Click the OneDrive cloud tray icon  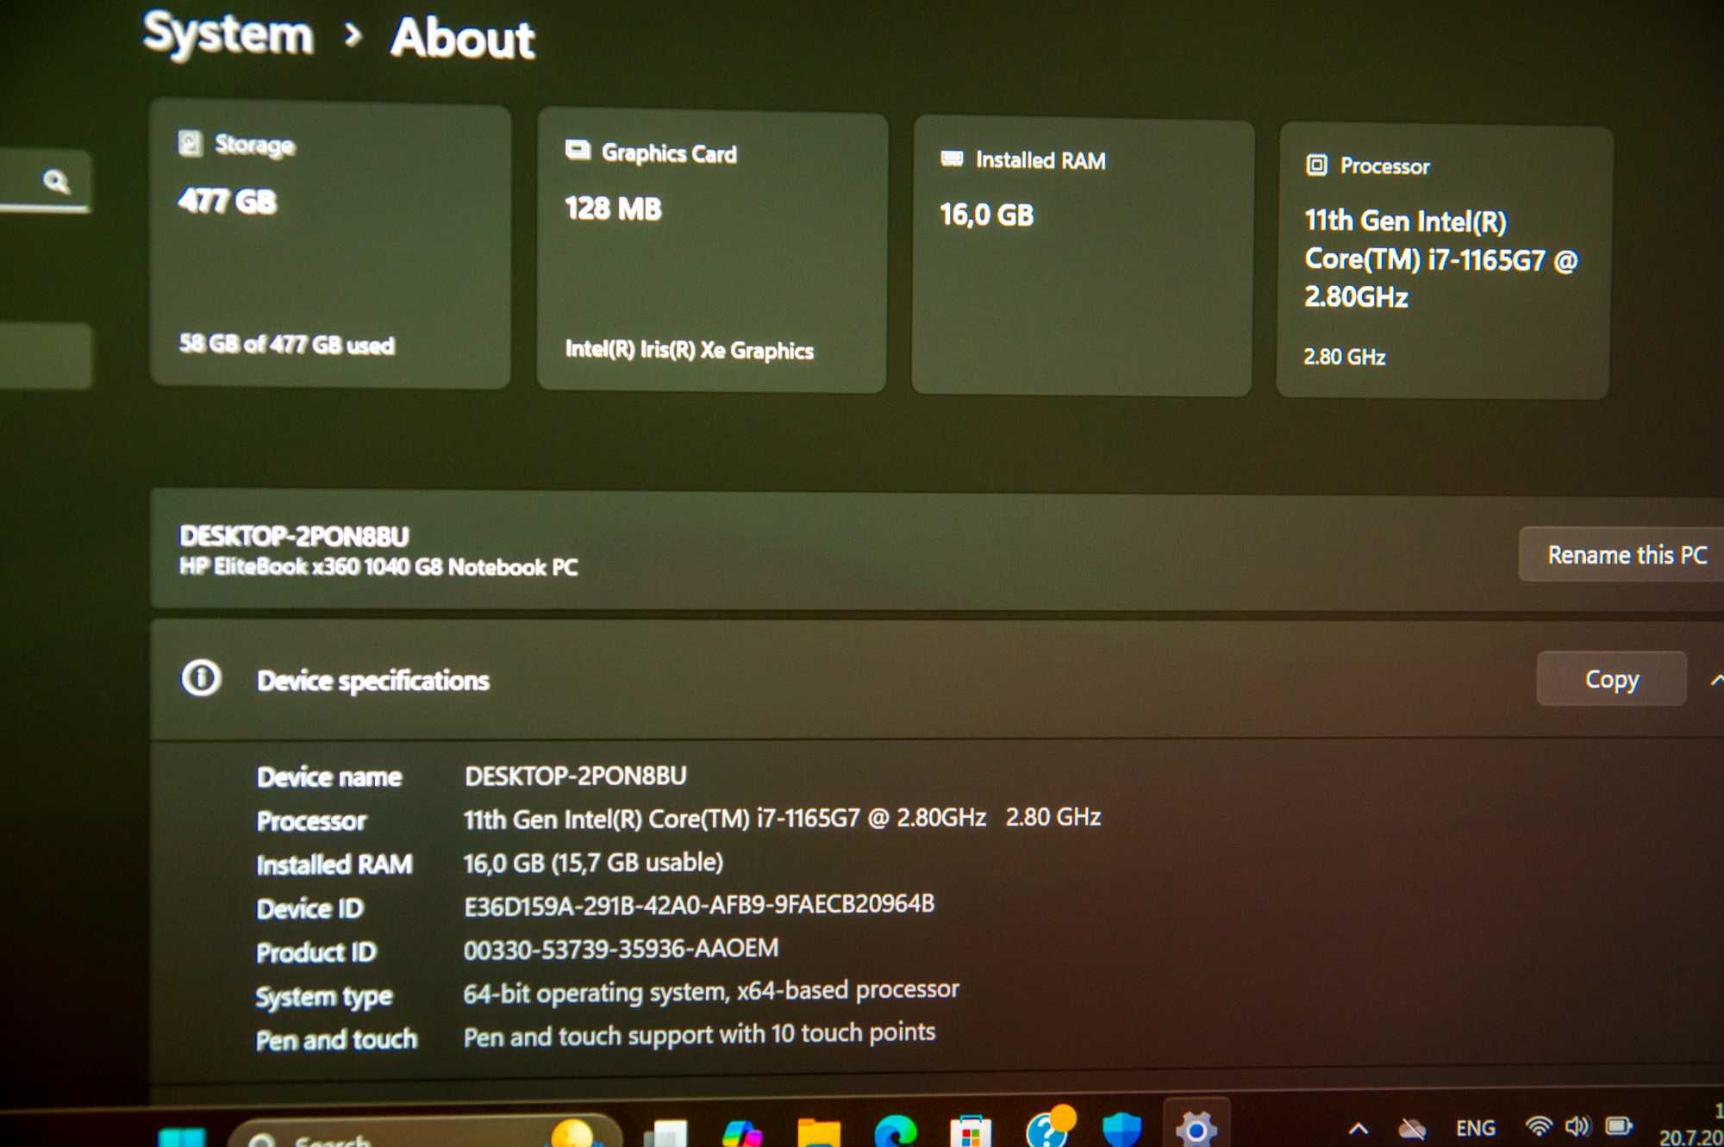click(1412, 1128)
